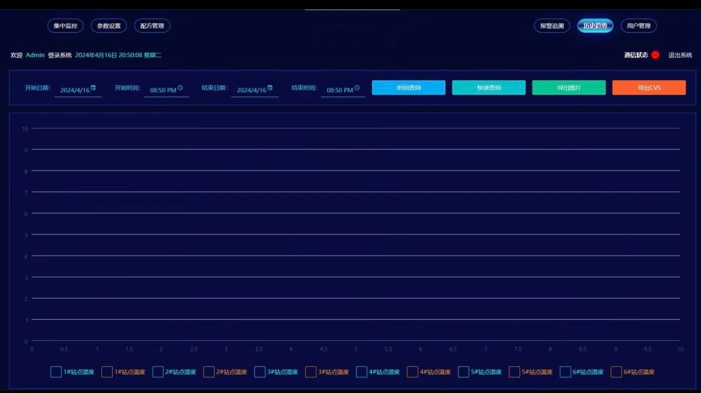701x393 pixels.
Task: Toggle the blue 6#站点湿度 checkbox
Action: (x=566, y=371)
